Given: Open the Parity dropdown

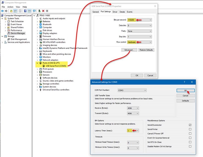Looking at the screenshot, I should click(x=140, y=31).
